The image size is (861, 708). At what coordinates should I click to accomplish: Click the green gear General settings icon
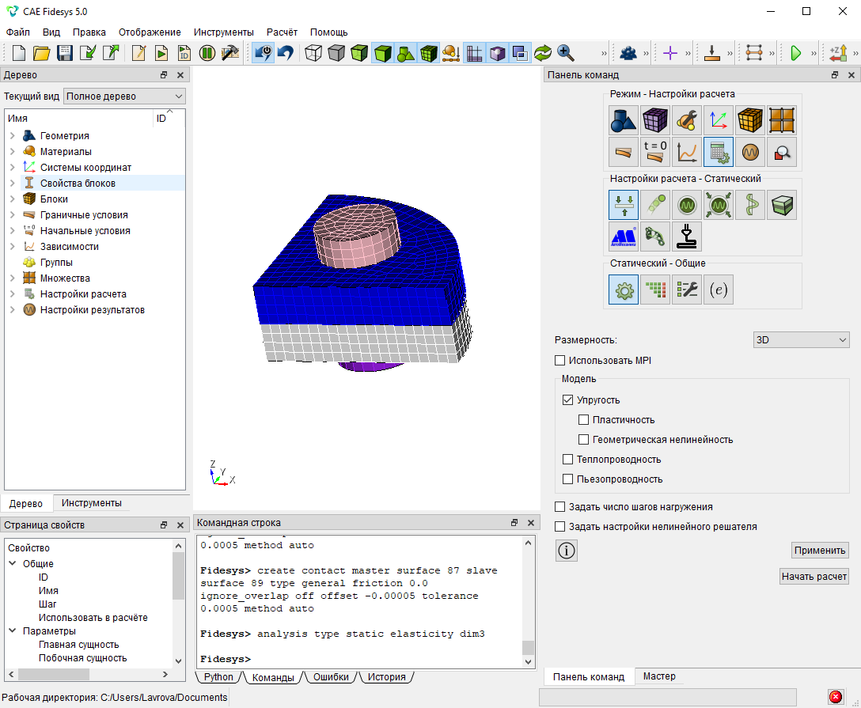pos(624,290)
